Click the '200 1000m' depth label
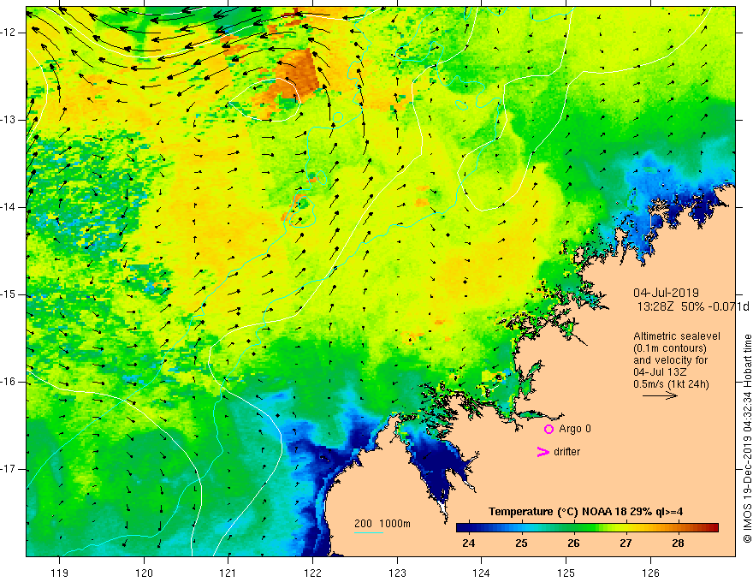This screenshot has width=753, height=582. (382, 524)
